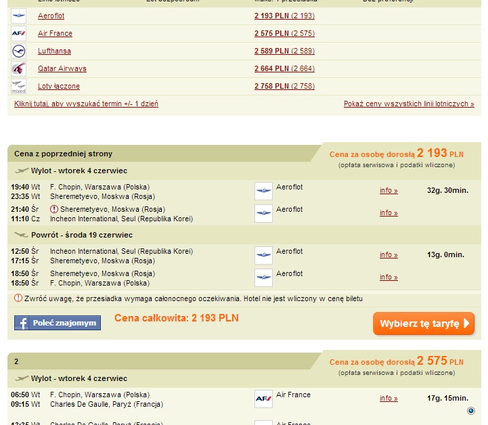Open info for Air France Warsaw-Paris flight

pos(389,398)
